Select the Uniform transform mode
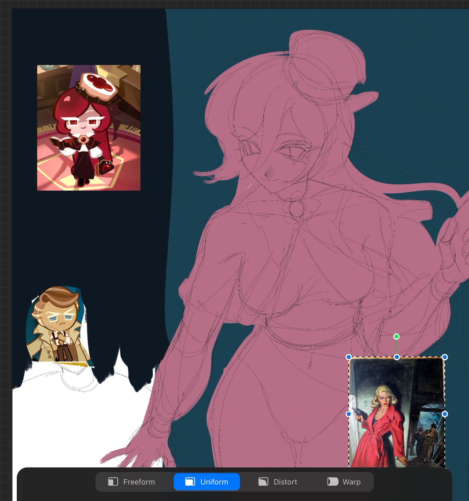 pyautogui.click(x=207, y=482)
